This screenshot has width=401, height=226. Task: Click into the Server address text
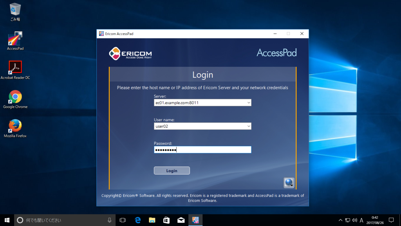pyautogui.click(x=177, y=103)
